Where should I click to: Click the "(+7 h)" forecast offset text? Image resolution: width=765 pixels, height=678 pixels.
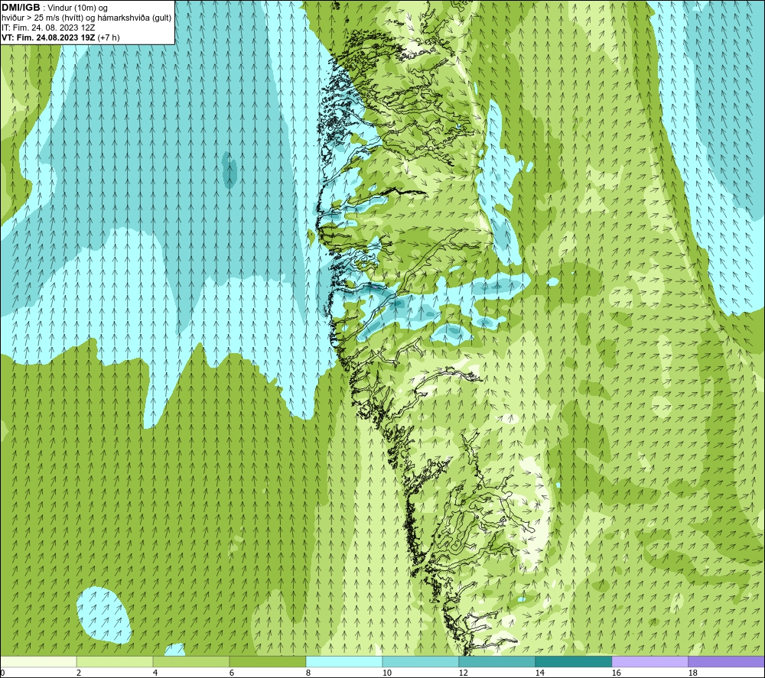pyautogui.click(x=109, y=37)
